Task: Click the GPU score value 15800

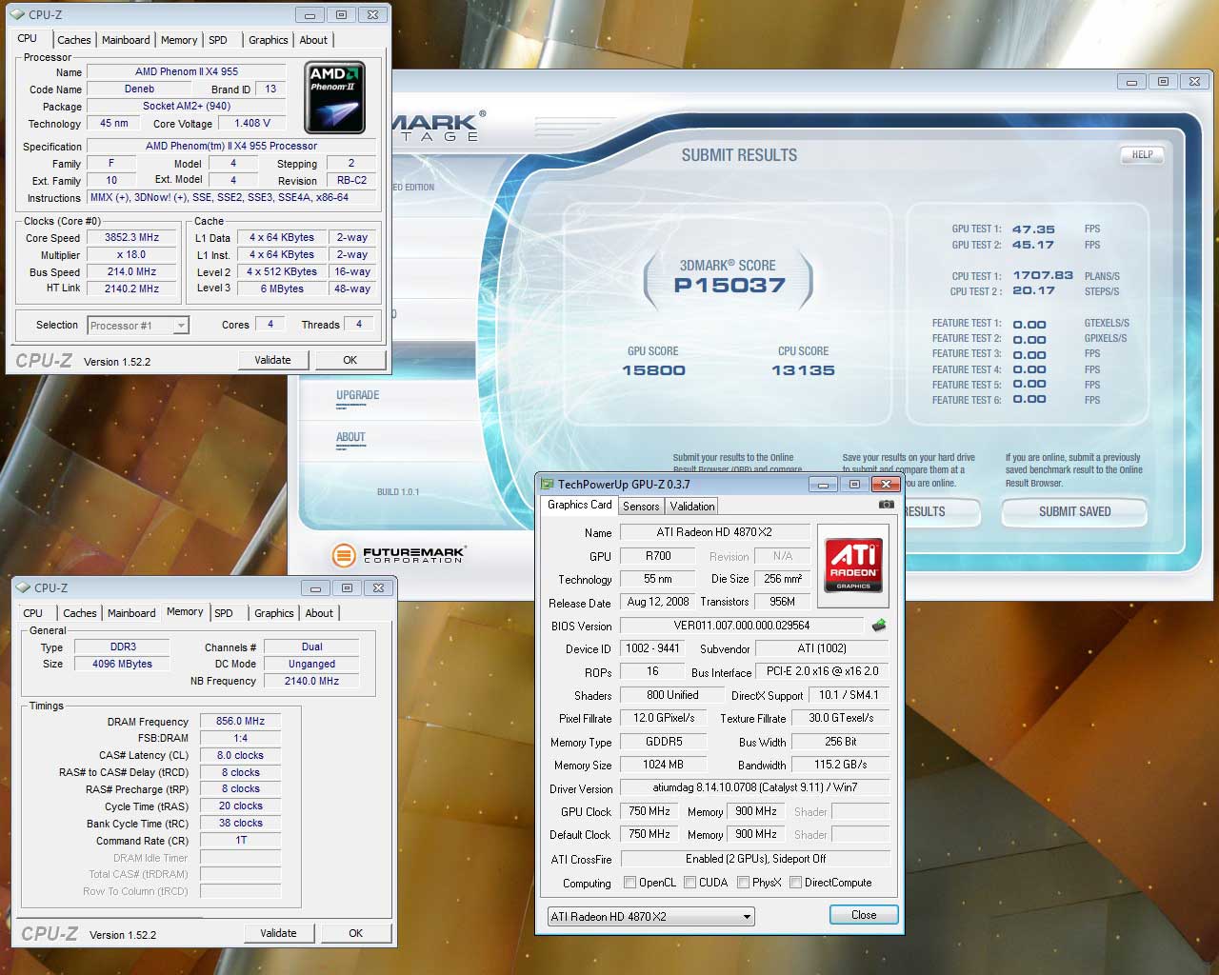Action: point(653,370)
